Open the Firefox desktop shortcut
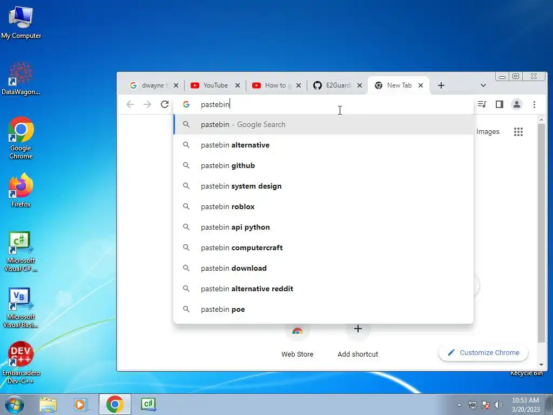Screen dimensions: 553x415 (x=21, y=190)
